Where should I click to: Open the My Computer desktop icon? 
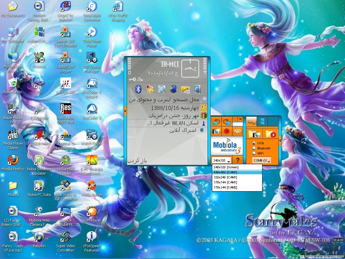[13, 35]
